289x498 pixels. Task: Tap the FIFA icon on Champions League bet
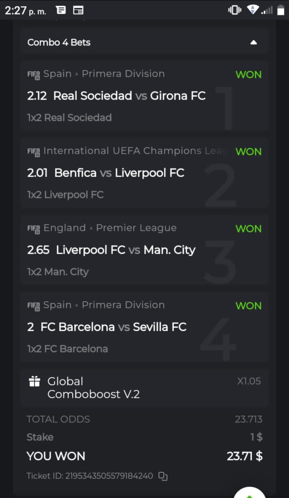pos(34,151)
